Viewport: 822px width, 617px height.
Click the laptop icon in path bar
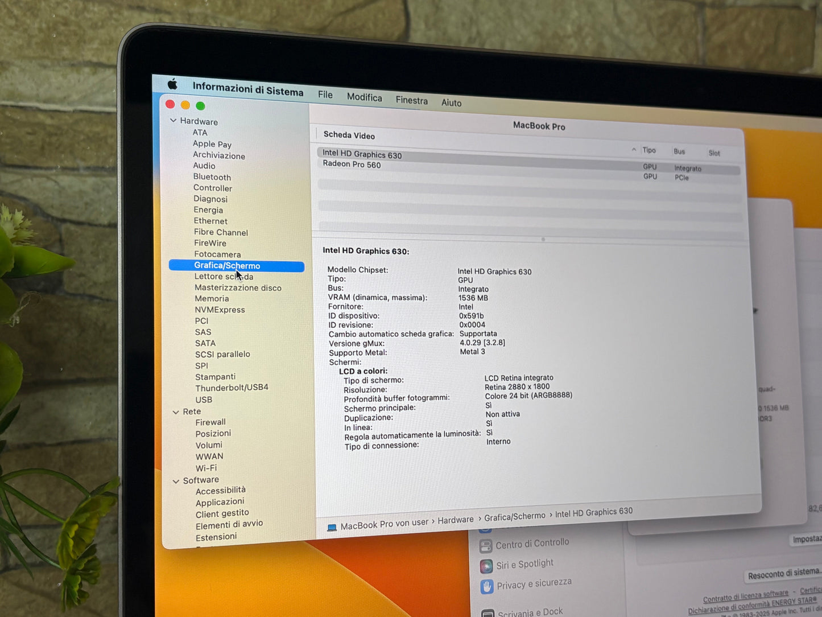(332, 528)
